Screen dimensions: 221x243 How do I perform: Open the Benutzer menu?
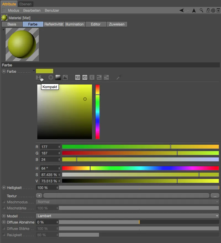[x=52, y=10]
